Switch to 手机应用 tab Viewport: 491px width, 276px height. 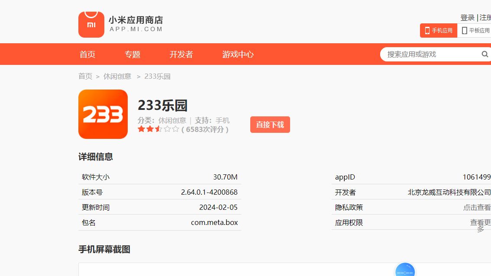point(438,30)
